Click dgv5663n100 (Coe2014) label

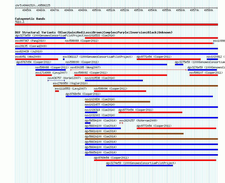[101, 142]
